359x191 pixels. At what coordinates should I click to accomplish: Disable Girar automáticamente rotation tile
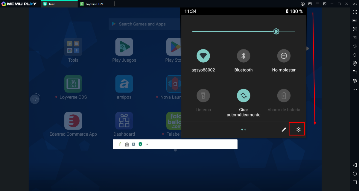[244, 95]
